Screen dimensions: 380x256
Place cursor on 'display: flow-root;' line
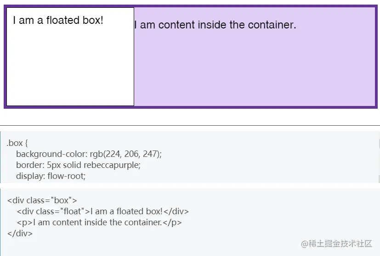51,176
